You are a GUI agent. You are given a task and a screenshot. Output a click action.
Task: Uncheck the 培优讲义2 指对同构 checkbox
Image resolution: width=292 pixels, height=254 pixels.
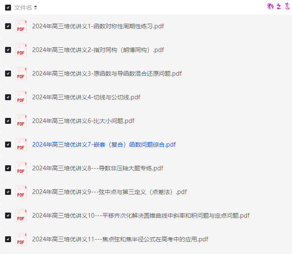point(8,50)
